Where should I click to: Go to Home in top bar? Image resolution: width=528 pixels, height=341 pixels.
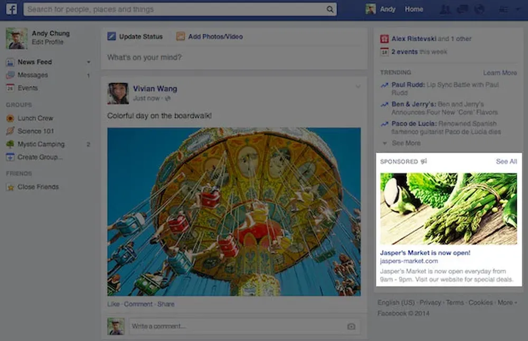coord(413,9)
